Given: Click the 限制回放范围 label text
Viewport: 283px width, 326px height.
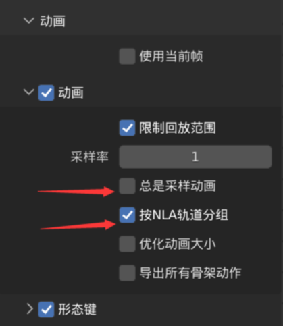Looking at the screenshot, I should 178,128.
